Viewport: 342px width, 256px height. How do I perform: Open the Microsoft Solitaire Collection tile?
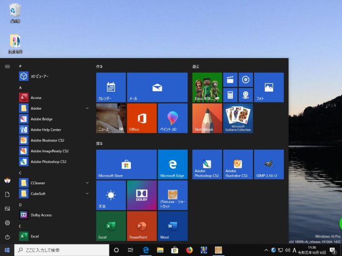pos(238,118)
